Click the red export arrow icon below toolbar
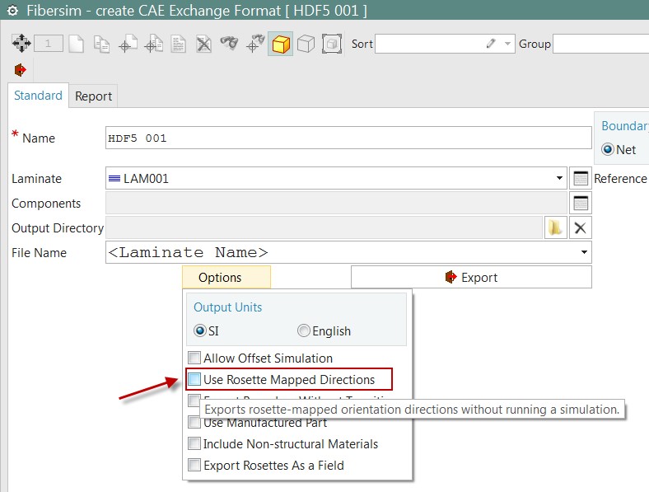 (21, 69)
